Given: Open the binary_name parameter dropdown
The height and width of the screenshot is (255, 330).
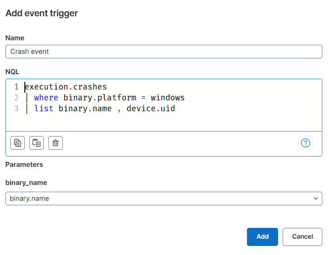Looking at the screenshot, I should [163, 198].
